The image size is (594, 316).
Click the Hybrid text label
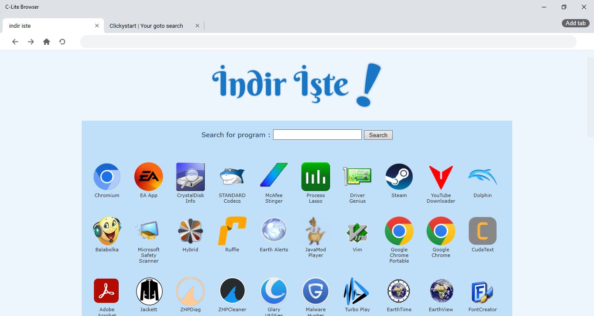coord(190,250)
